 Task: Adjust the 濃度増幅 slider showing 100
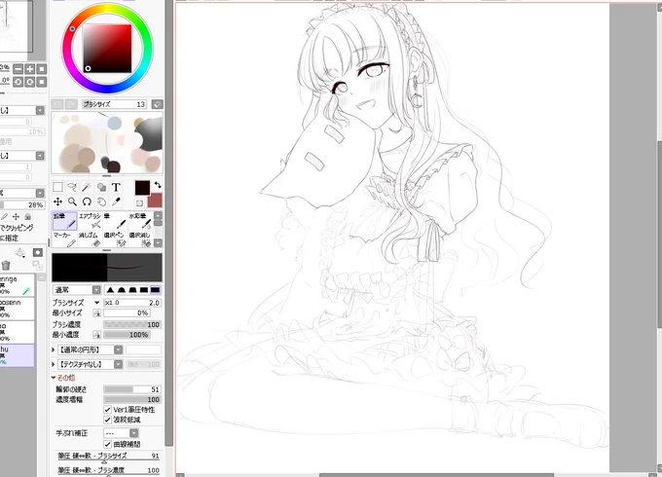pyautogui.click(x=132, y=399)
